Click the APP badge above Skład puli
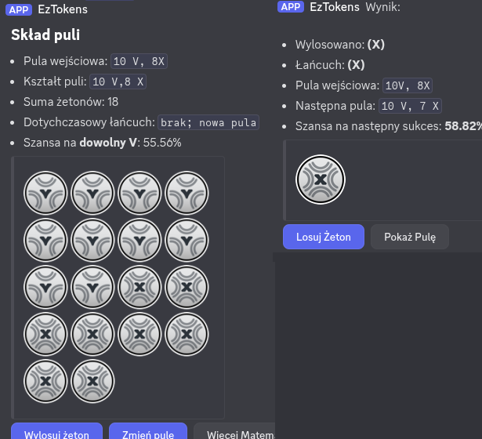The height and width of the screenshot is (439, 482). point(19,9)
